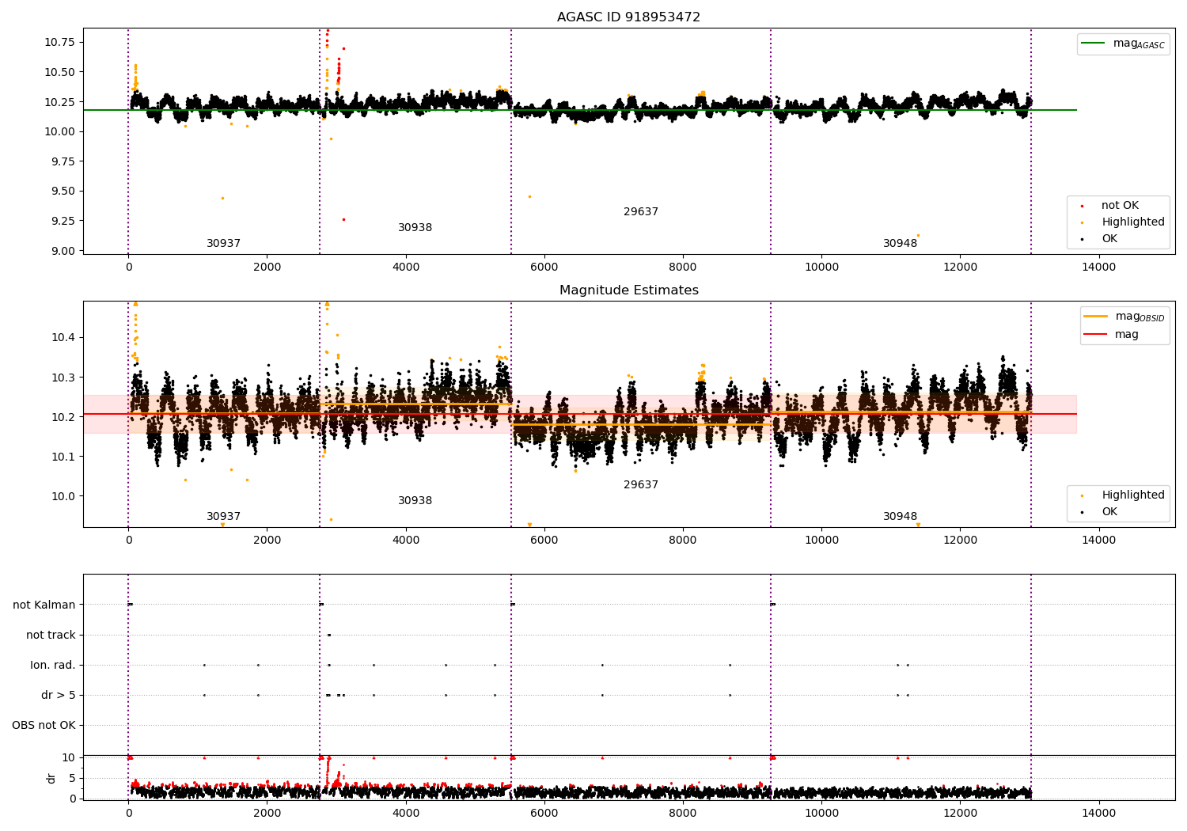The width and height of the screenshot is (1187, 831).
Task: Click the 'OBS not OK' axis label
Action: pyautogui.click(x=44, y=726)
